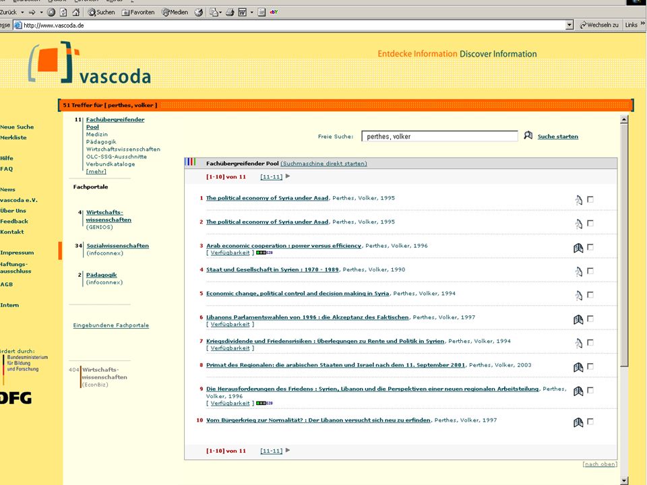
Task: Click the Zurück back button
Action: pos(8,12)
